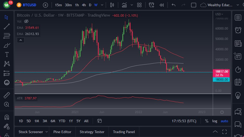Set the chart range to YTD
The height and width of the screenshot is (137, 244).
(x=62, y=121)
